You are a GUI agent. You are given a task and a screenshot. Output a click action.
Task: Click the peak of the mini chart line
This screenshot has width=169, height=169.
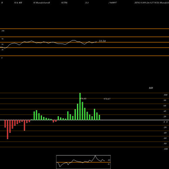95,155
